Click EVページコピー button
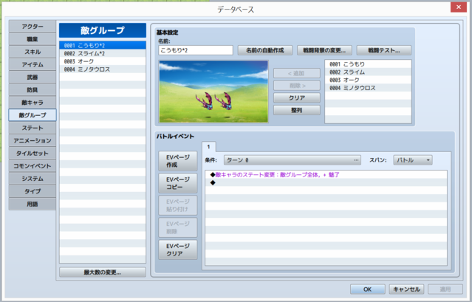 click(178, 183)
